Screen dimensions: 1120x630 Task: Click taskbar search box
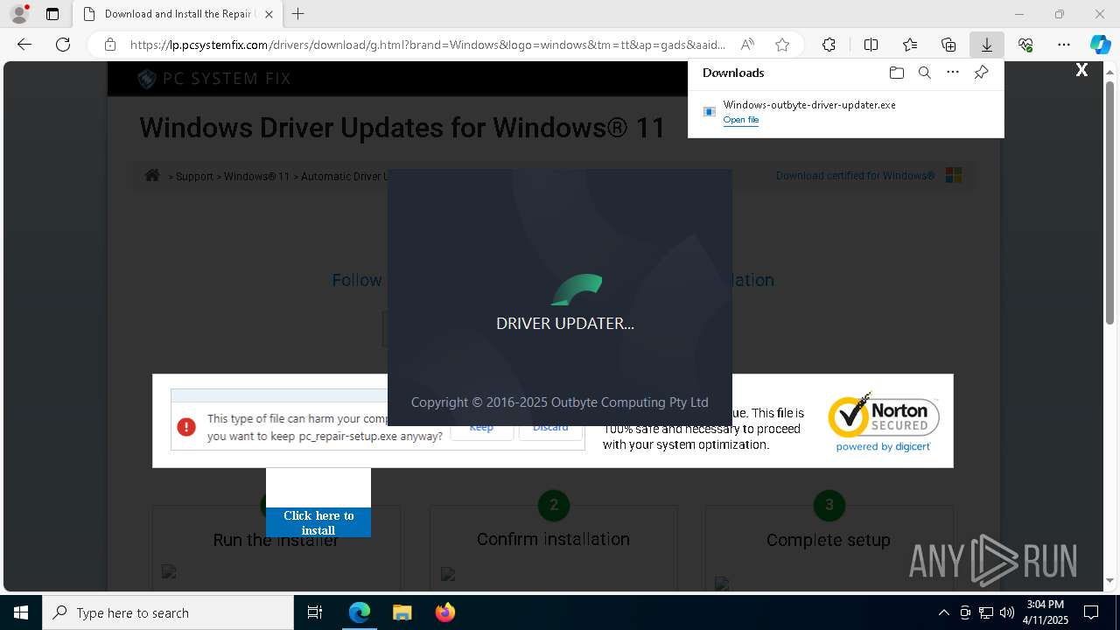168,612
